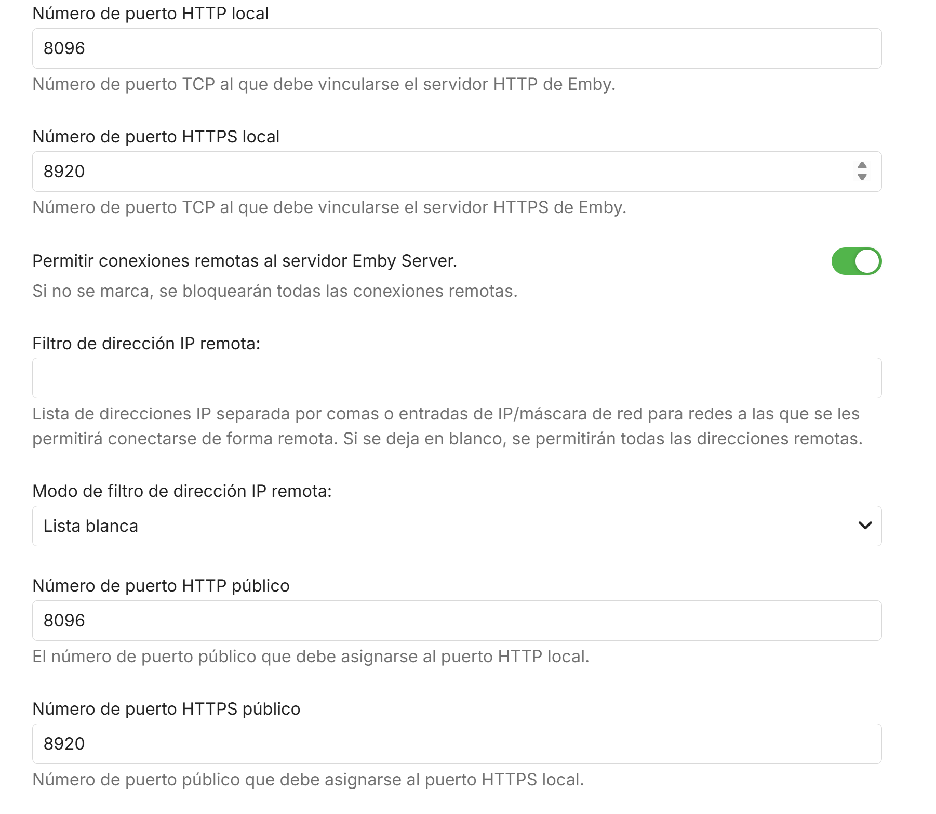Click the 'Filtro de dirección IP remota' label

146,344
